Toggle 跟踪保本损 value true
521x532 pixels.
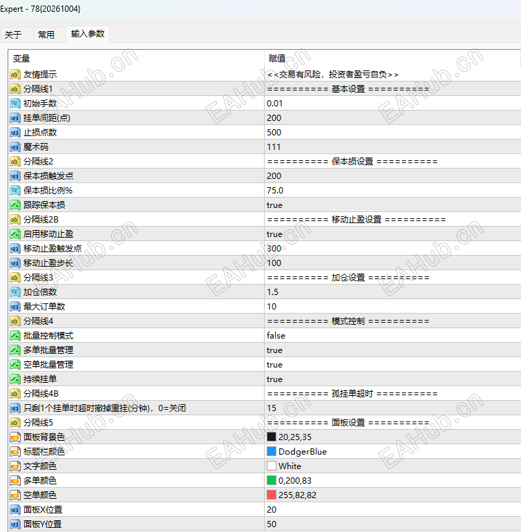pos(274,205)
